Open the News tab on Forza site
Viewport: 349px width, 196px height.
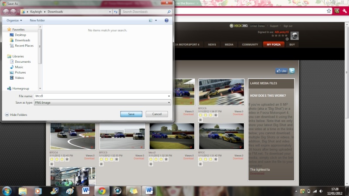click(x=212, y=44)
